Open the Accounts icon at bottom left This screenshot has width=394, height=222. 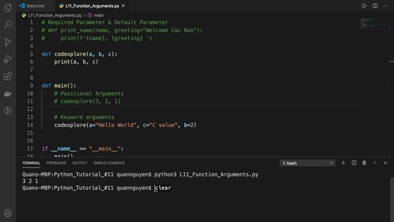pyautogui.click(x=8, y=213)
